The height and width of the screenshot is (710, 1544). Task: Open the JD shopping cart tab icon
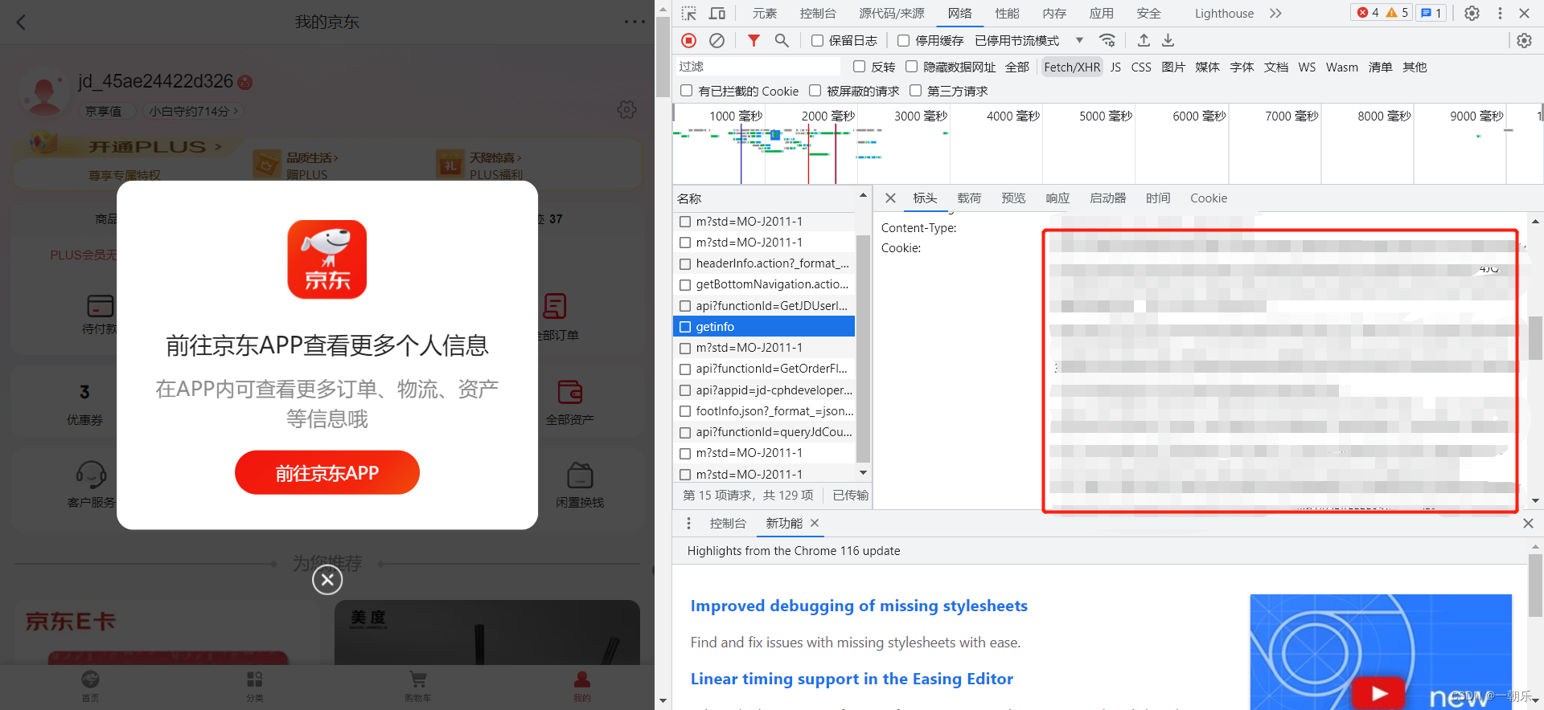point(417,679)
